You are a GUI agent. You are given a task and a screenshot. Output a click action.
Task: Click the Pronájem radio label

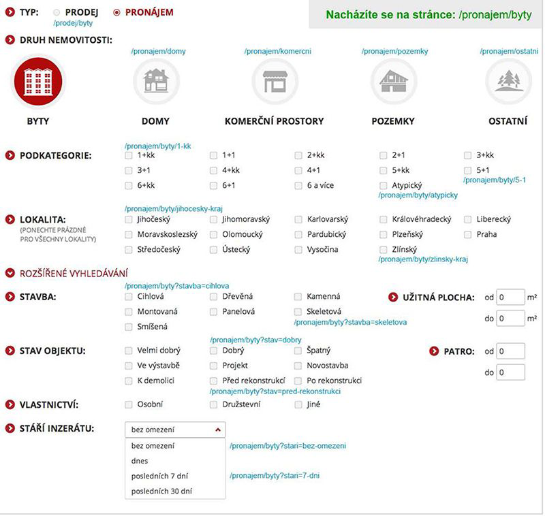pyautogui.click(x=149, y=12)
